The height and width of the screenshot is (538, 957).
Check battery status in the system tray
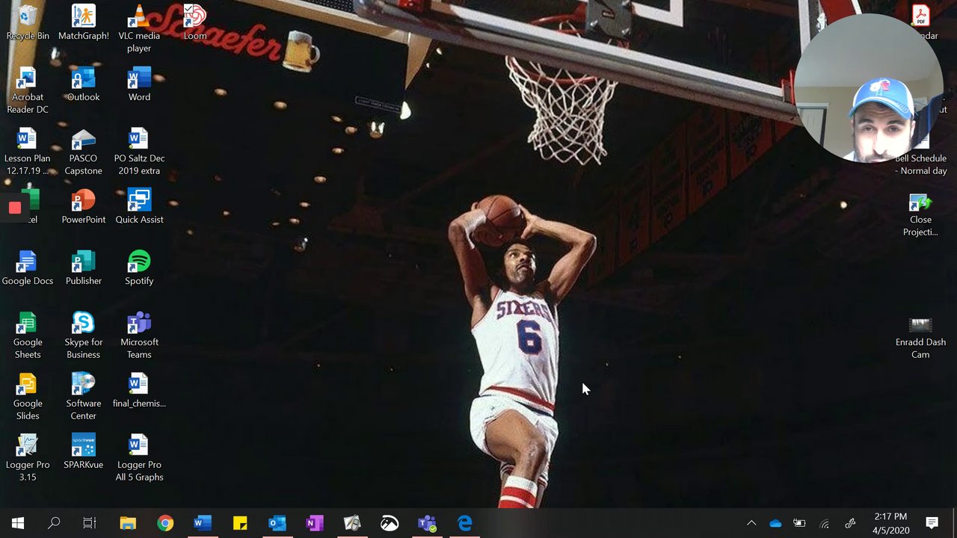click(x=799, y=523)
